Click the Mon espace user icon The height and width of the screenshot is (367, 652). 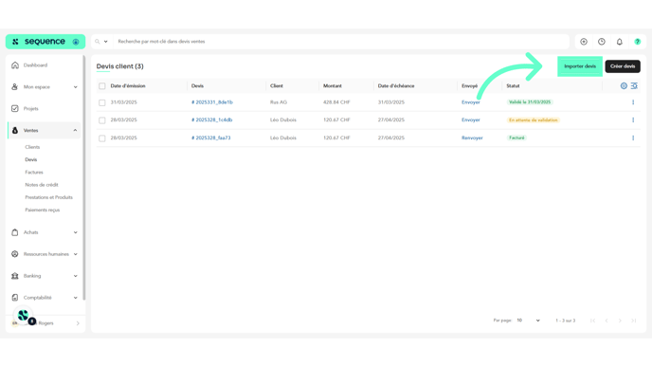[15, 86]
